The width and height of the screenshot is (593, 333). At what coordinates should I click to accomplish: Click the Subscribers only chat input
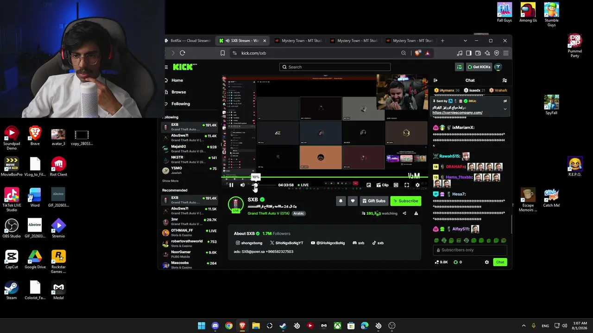coord(470,250)
